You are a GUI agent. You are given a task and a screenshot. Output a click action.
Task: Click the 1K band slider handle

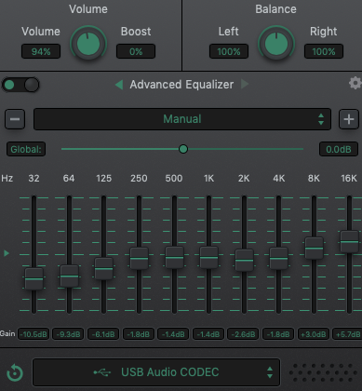pos(208,258)
